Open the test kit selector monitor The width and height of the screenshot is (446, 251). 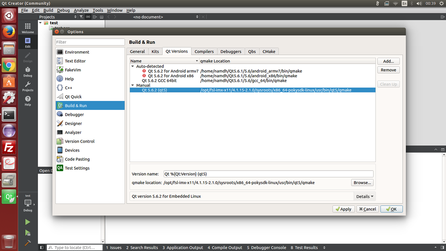pos(28,203)
